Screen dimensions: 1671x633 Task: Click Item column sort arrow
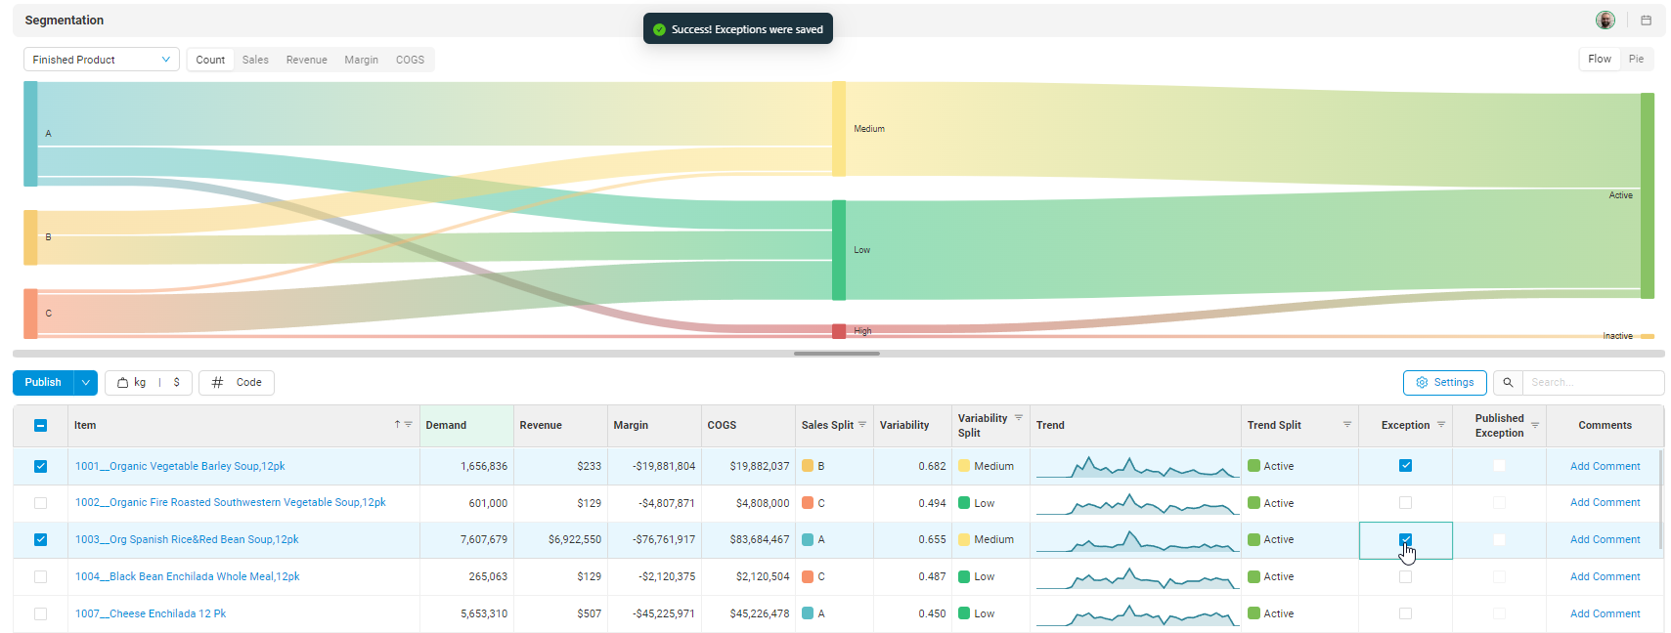pyautogui.click(x=397, y=425)
